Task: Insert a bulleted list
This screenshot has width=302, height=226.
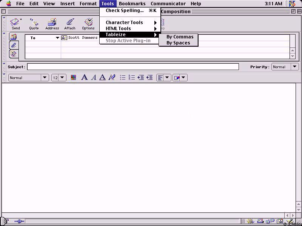Action: 123,78
